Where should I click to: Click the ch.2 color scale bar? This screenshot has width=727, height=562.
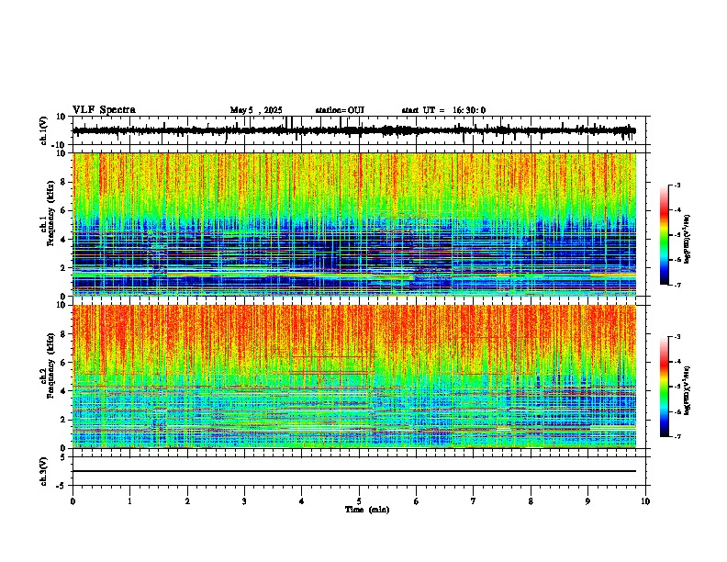pyautogui.click(x=664, y=387)
